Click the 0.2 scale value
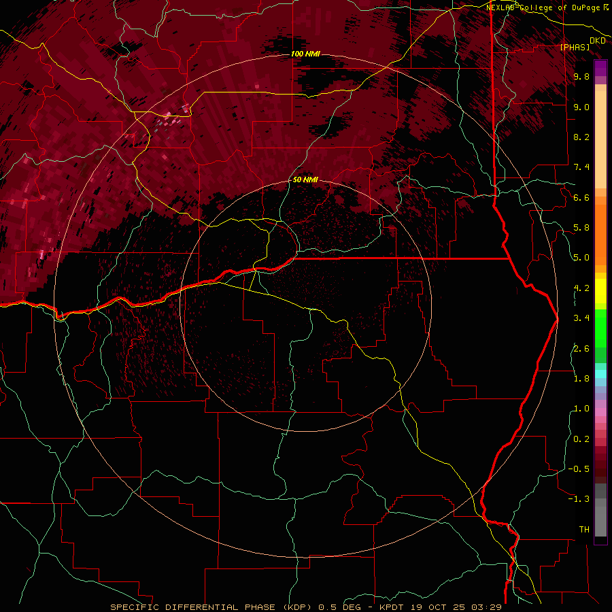Image resolution: width=612 pixels, height=612 pixels. (581, 439)
